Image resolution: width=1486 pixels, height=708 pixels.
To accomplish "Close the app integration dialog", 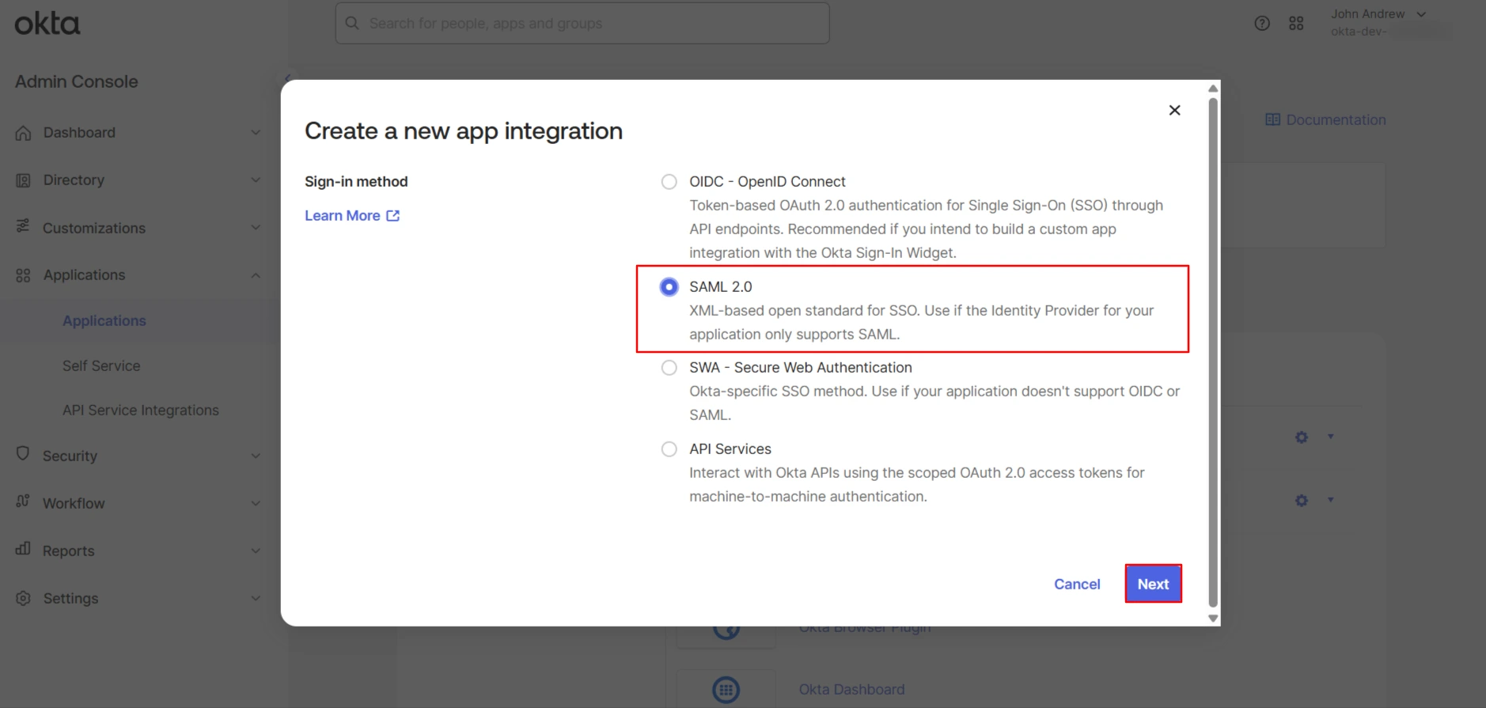I will click(x=1175, y=110).
